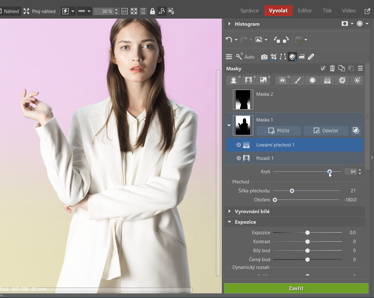374x298 pixels.
Task: Open the Crop tool
Action: (x=274, y=57)
